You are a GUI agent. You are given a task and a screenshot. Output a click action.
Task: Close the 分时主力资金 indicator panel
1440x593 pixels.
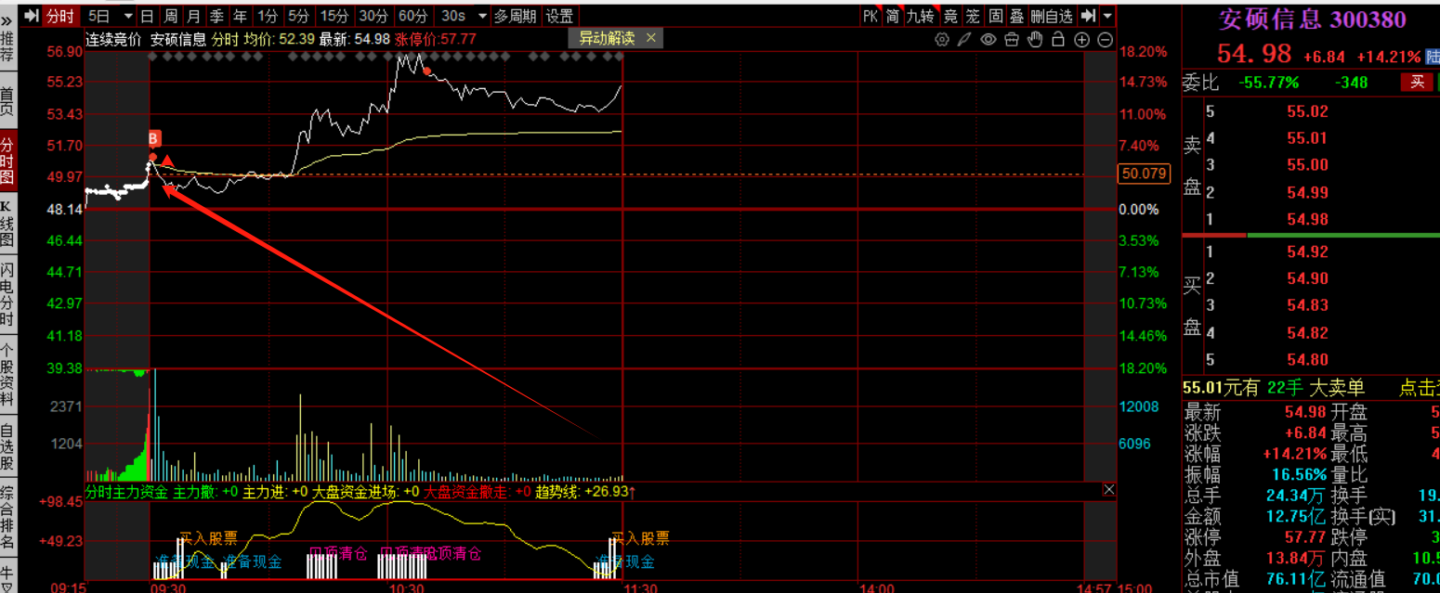click(1108, 489)
